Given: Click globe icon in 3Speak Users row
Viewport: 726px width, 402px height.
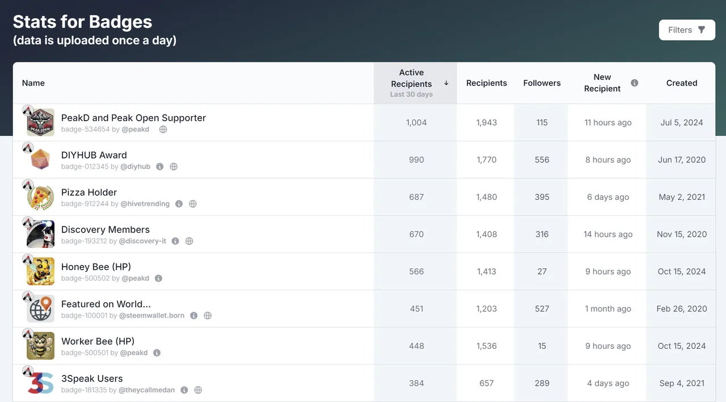Looking at the screenshot, I should 199,390.
